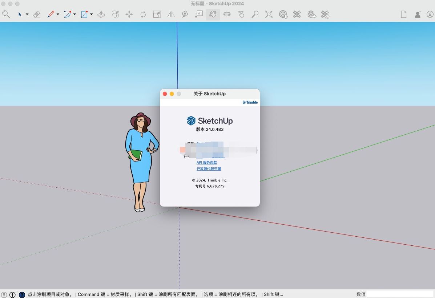The image size is (435, 298).
Task: Click the geolocation pin status bar icon
Action: click(x=4, y=294)
